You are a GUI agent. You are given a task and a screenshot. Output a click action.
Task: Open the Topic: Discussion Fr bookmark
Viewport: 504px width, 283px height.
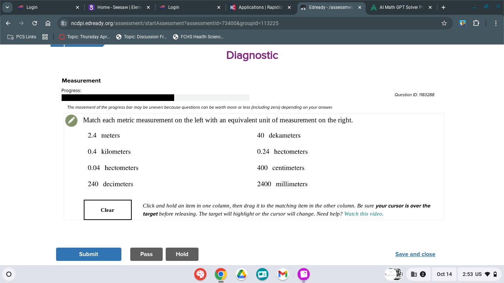point(141,37)
